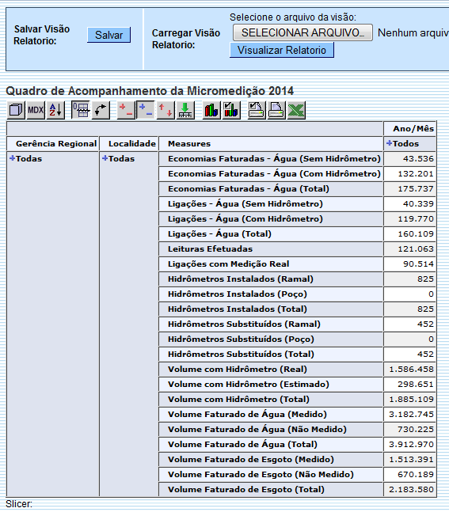
Task: Toggle drill replace red arrows icon
Action: click(x=166, y=110)
